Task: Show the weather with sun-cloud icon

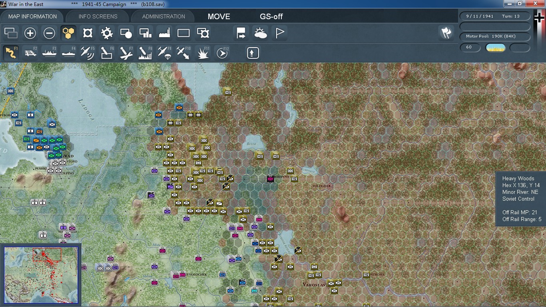Action: click(260, 33)
